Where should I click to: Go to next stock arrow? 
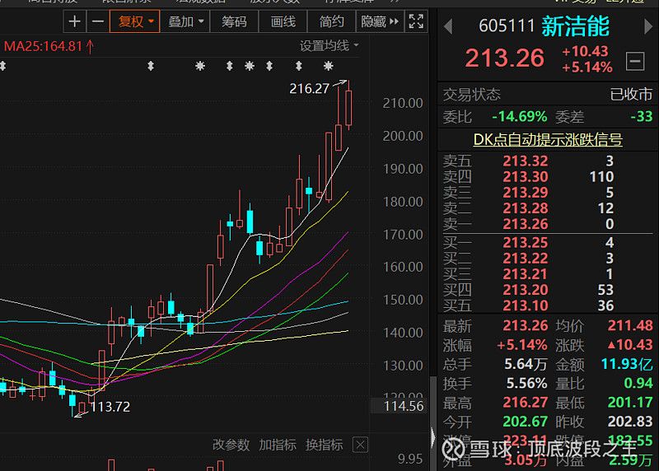pos(647,27)
